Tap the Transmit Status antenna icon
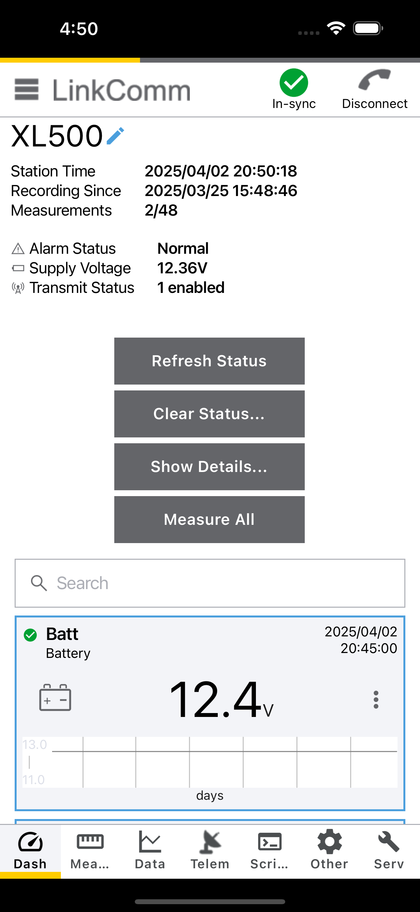Screen dimensions: 420x912 pos(18,288)
